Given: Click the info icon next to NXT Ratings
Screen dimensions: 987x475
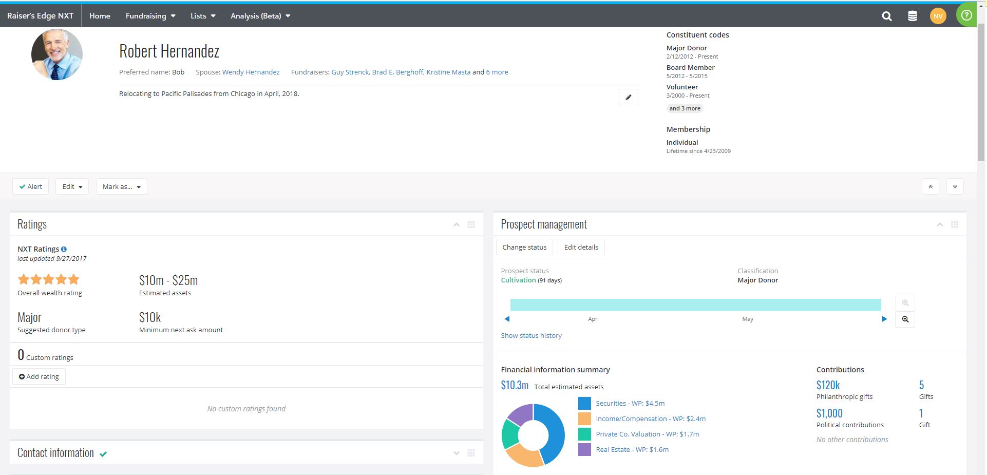Looking at the screenshot, I should [64, 249].
